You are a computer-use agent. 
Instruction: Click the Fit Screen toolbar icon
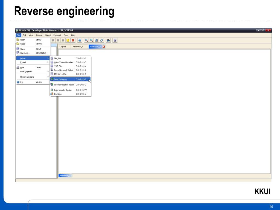(x=97, y=40)
